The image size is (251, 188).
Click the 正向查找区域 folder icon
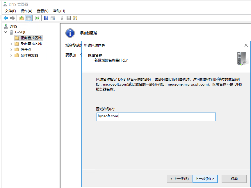click(x=17, y=38)
